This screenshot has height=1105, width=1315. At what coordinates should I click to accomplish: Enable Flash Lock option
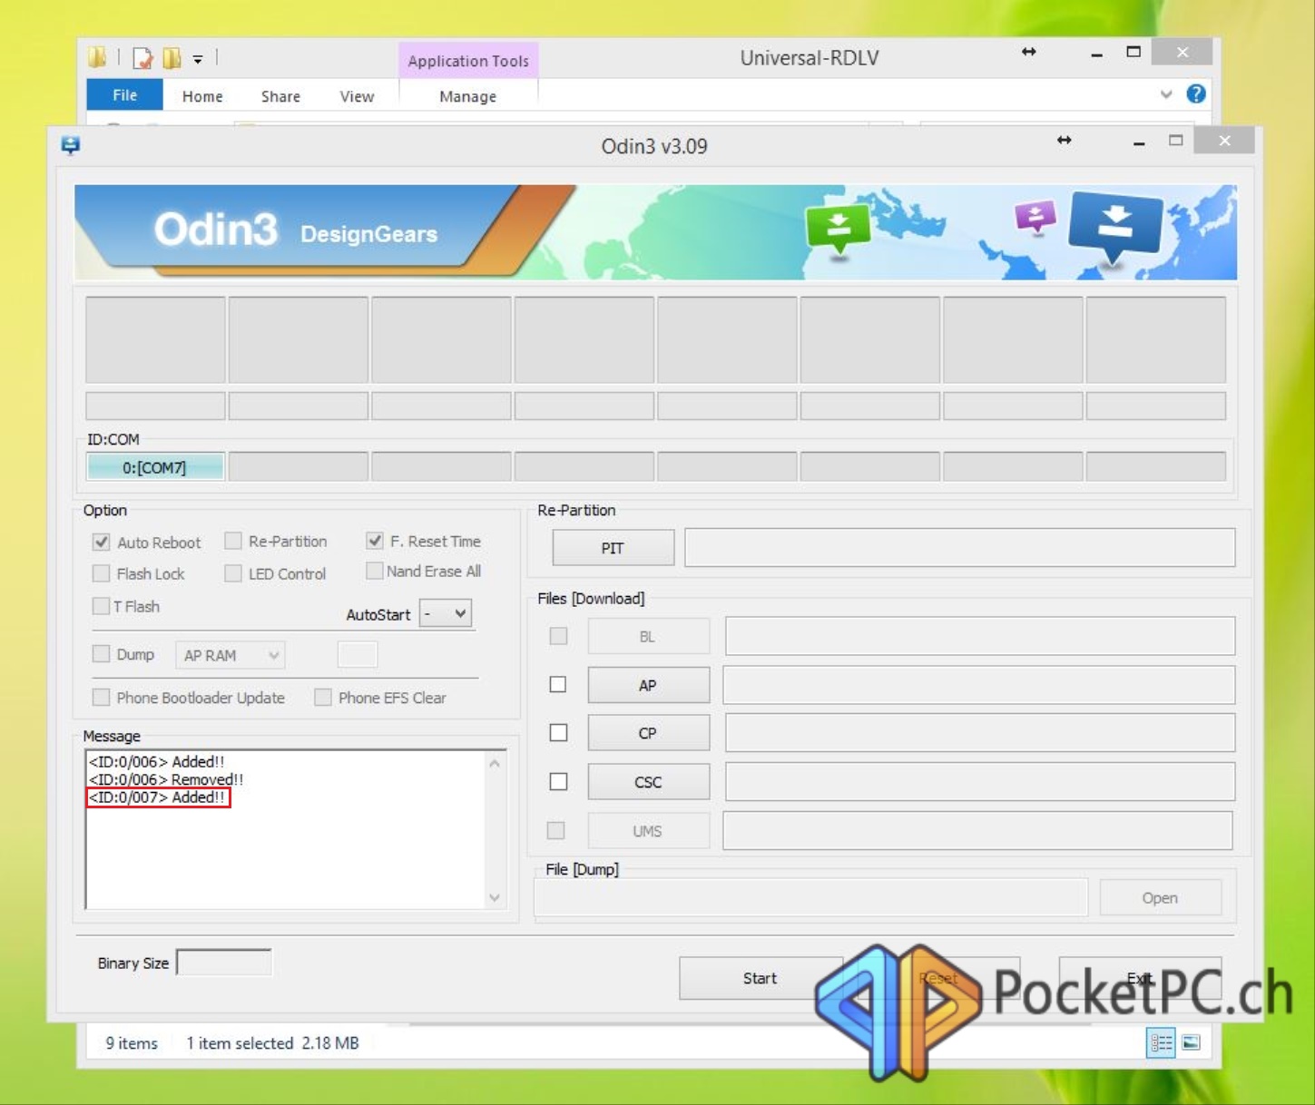(x=102, y=573)
